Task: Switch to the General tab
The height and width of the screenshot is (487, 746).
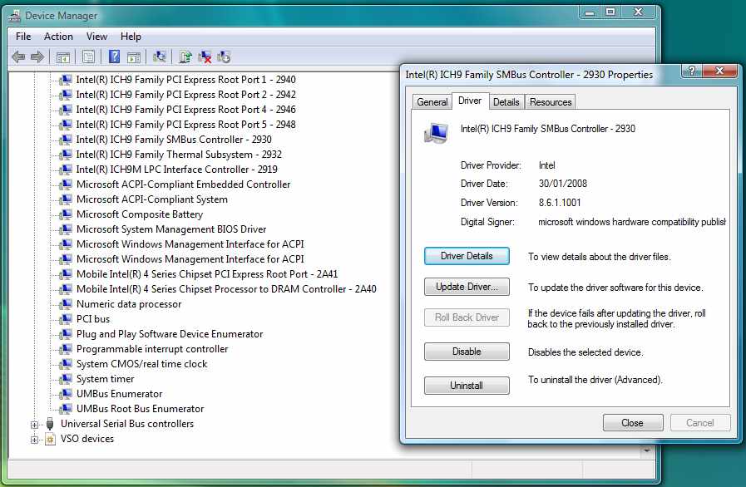Action: (x=432, y=101)
